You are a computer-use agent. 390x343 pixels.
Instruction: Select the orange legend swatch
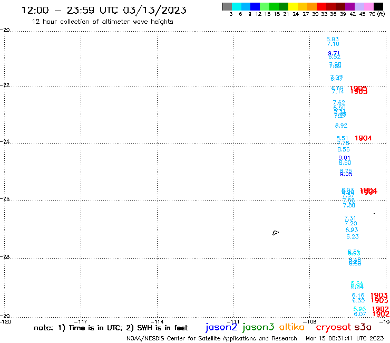(312, 6)
